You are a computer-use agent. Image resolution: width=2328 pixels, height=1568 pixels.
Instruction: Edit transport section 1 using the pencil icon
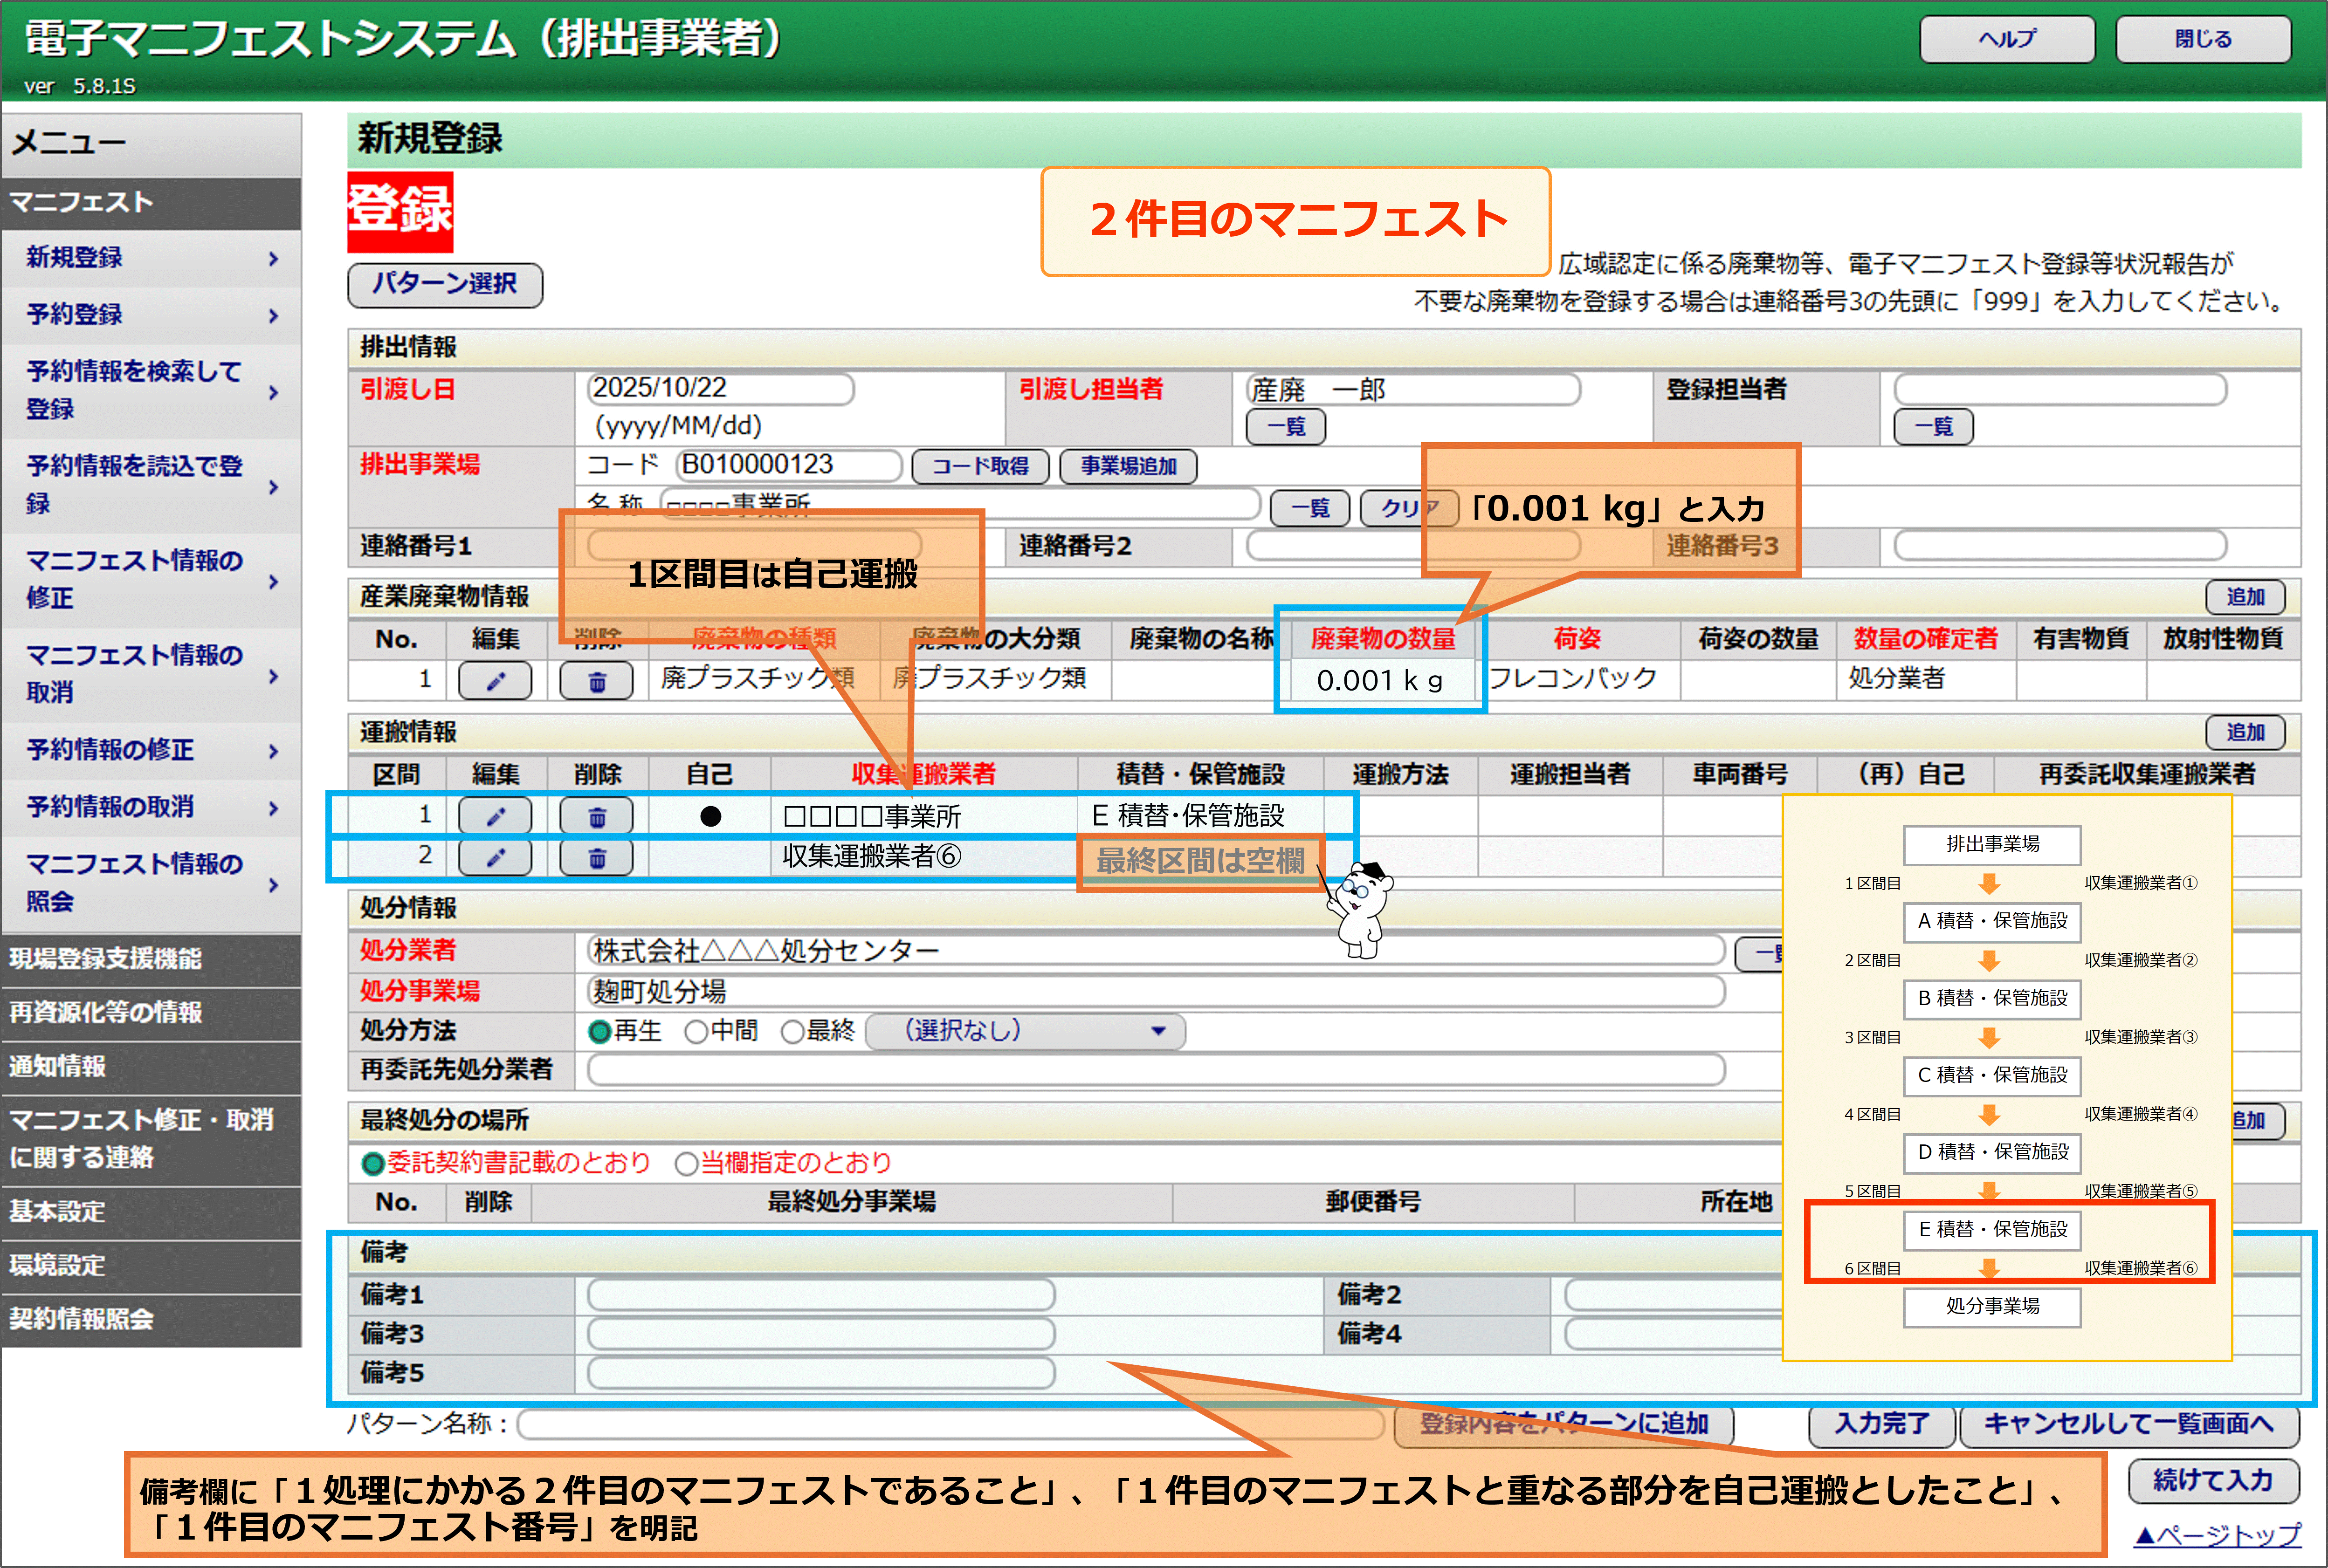[x=494, y=816]
